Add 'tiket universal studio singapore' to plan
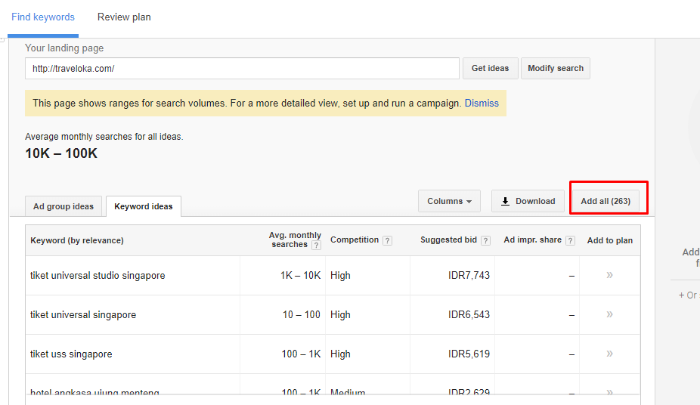 (609, 275)
